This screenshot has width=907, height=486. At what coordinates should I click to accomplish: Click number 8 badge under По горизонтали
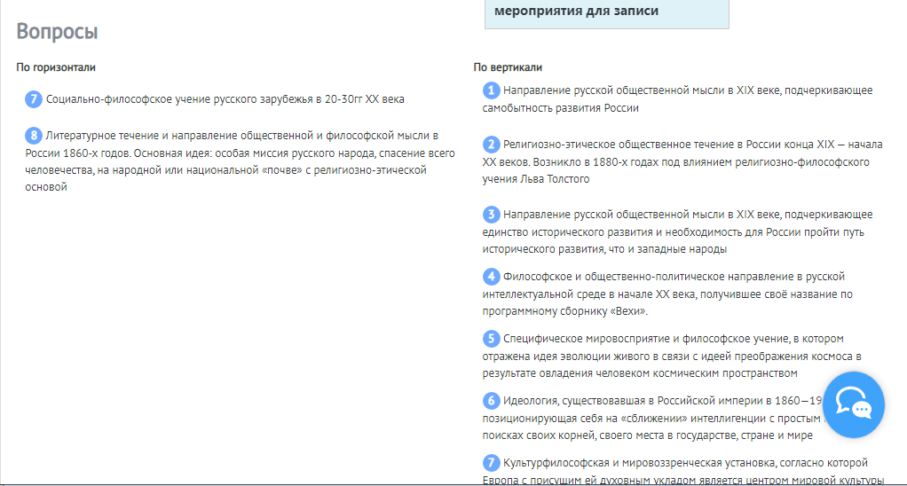(x=34, y=136)
